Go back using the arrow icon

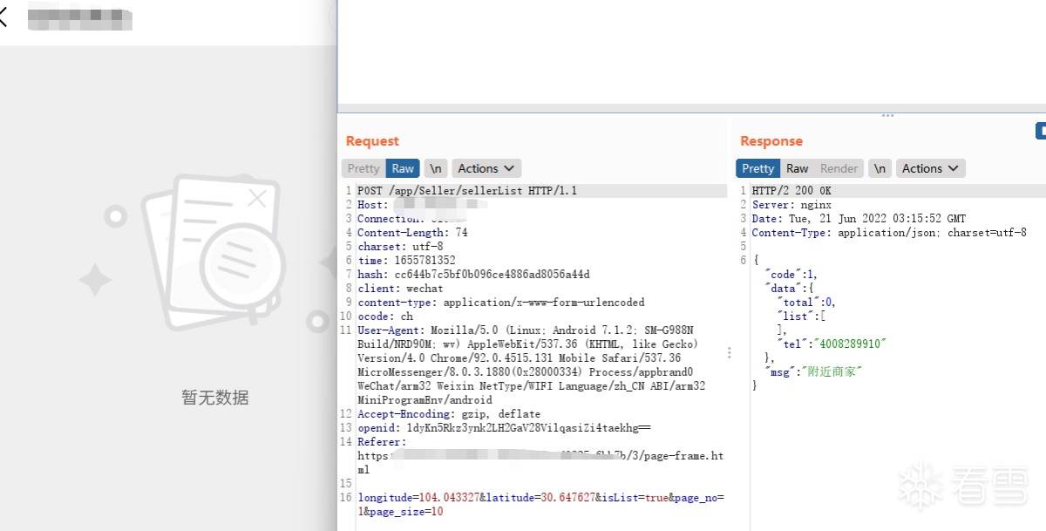(3, 17)
